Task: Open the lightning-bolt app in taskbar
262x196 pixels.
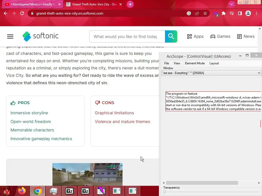Action: (x=101, y=191)
